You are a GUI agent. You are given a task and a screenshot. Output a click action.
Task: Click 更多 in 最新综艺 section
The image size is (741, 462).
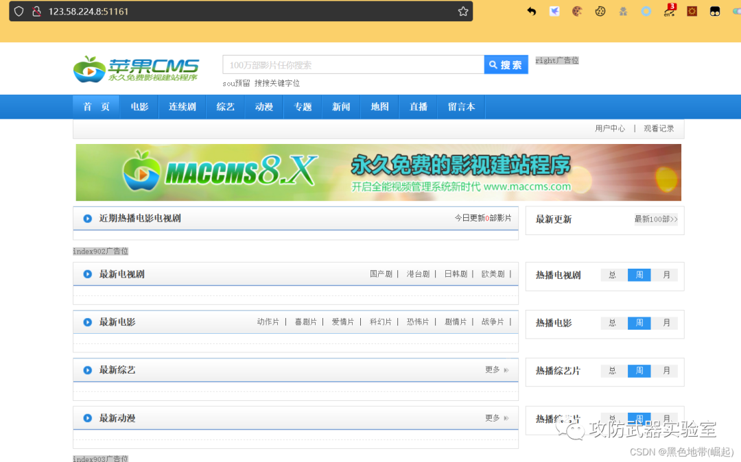click(x=497, y=370)
